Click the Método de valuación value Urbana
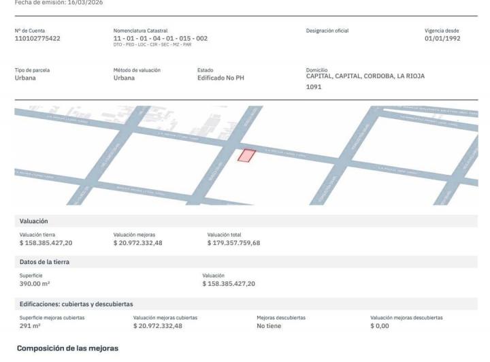This screenshot has height=362, width=490. point(124,78)
